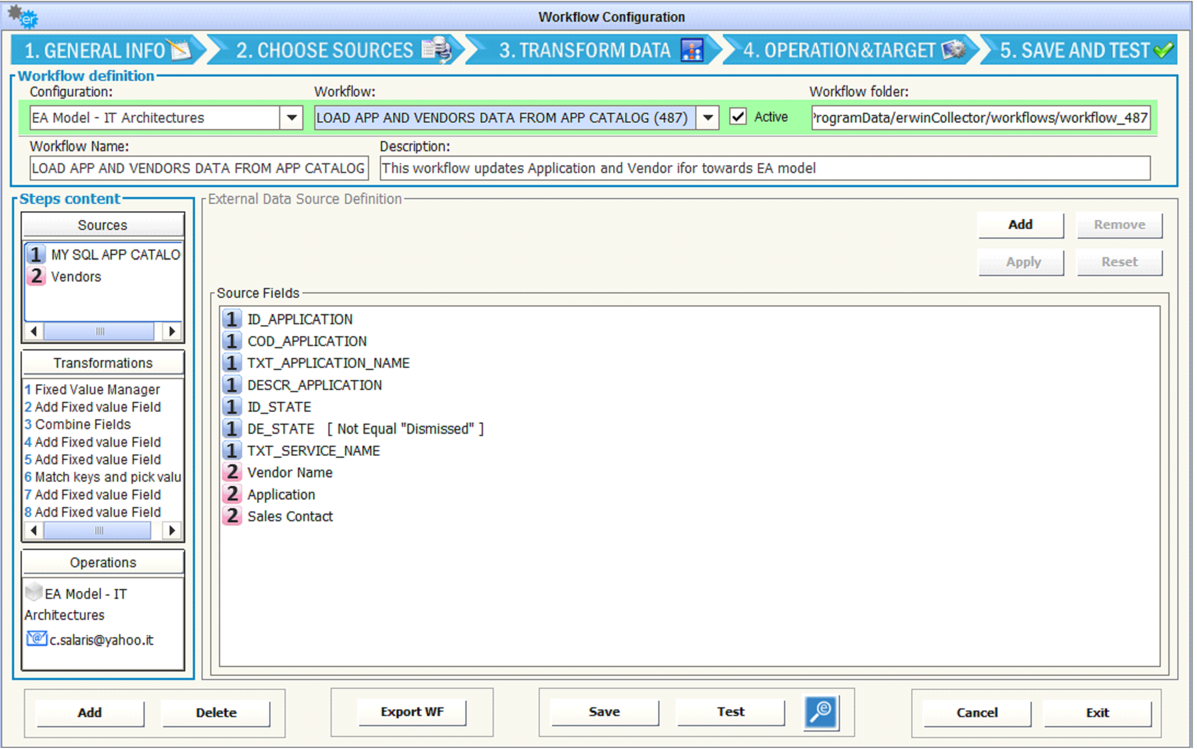Click source 1 icon for MY SQL APP CATALOG

36,255
